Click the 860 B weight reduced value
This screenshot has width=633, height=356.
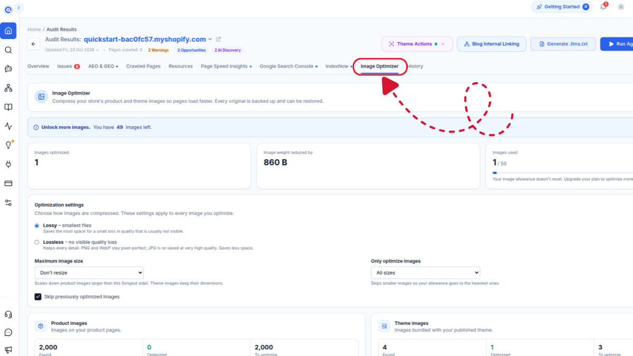(275, 162)
